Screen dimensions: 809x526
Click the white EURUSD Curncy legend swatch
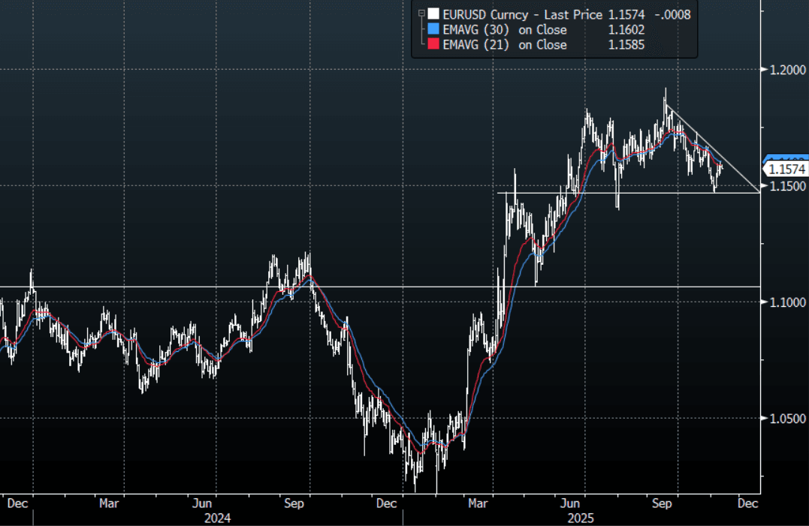tap(433, 14)
